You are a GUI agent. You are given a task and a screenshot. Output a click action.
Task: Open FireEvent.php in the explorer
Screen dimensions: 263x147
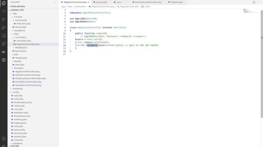point(23,24)
